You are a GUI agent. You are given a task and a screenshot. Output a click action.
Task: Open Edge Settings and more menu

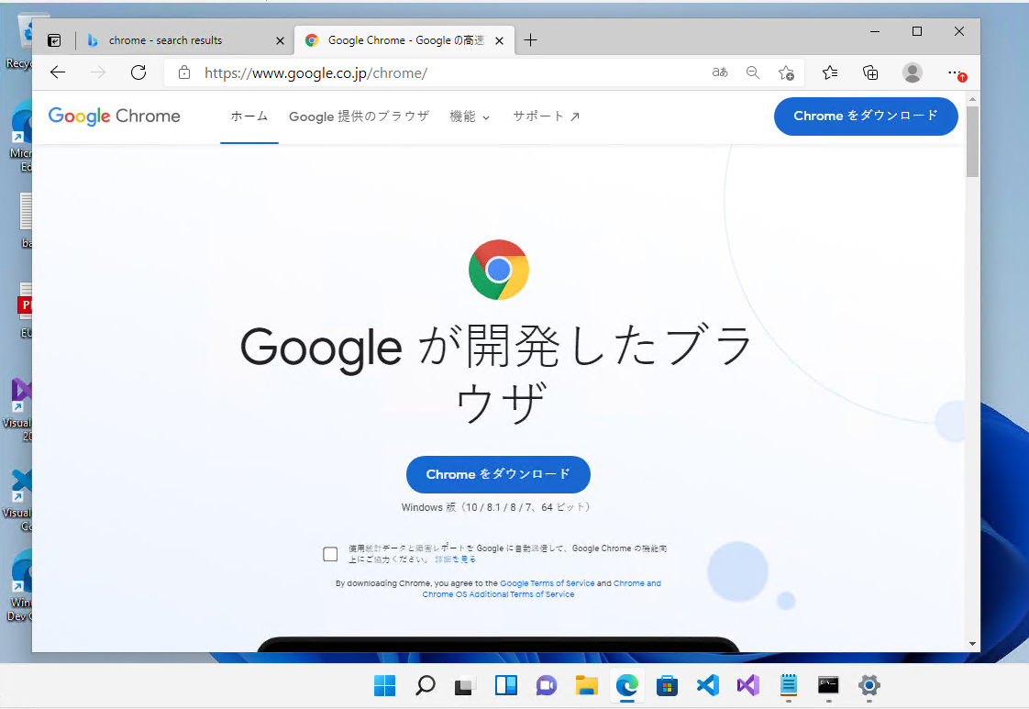point(956,72)
